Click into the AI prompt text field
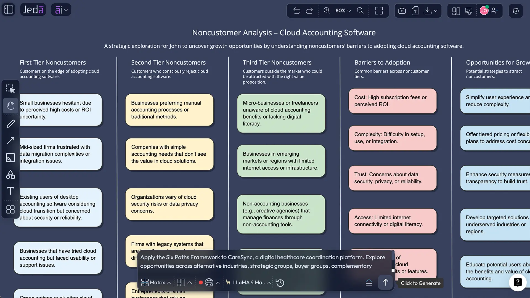Image resolution: width=530 pixels, height=298 pixels. point(264,262)
